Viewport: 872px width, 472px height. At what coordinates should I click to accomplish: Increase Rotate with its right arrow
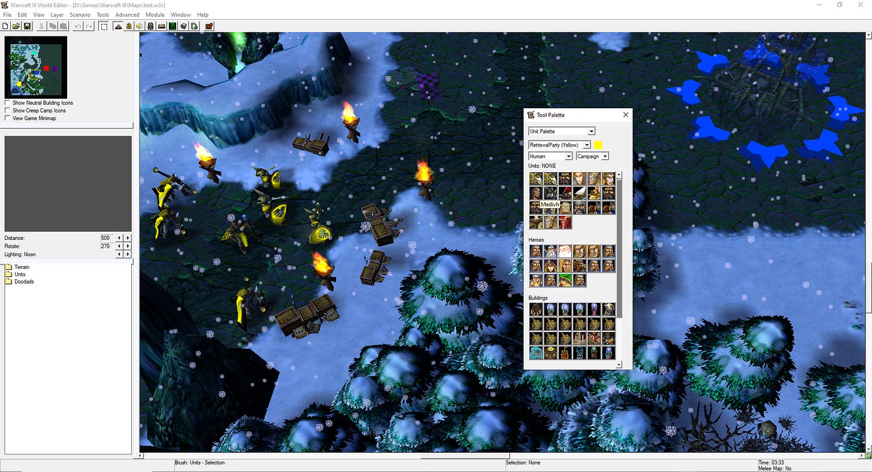tap(128, 246)
